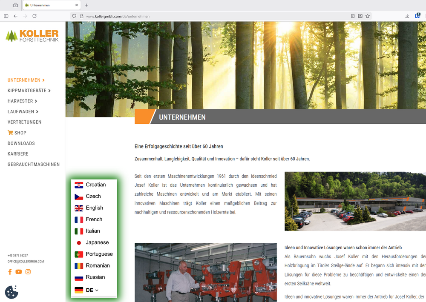Toggle the bookmark star for this page

coord(367,16)
